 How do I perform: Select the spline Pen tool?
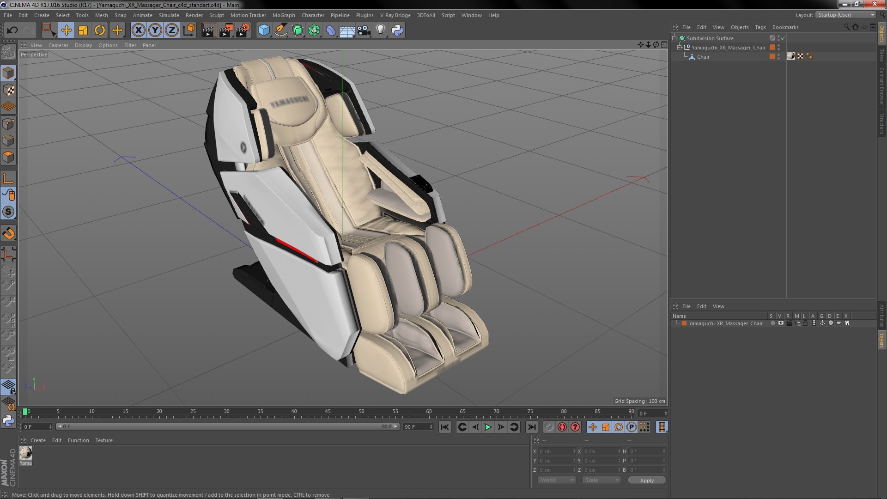tap(280, 30)
